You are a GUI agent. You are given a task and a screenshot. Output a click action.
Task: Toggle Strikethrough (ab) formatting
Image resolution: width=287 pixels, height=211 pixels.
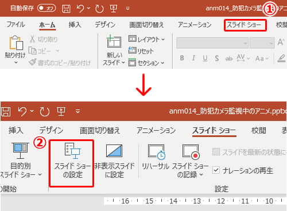228,58
